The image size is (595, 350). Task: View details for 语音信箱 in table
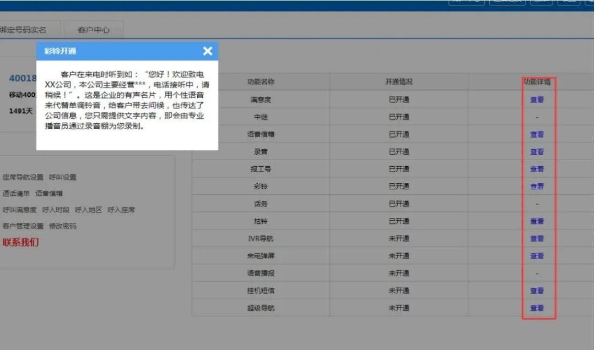(x=537, y=134)
